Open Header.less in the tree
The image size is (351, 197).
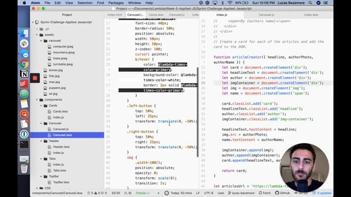tap(61, 147)
